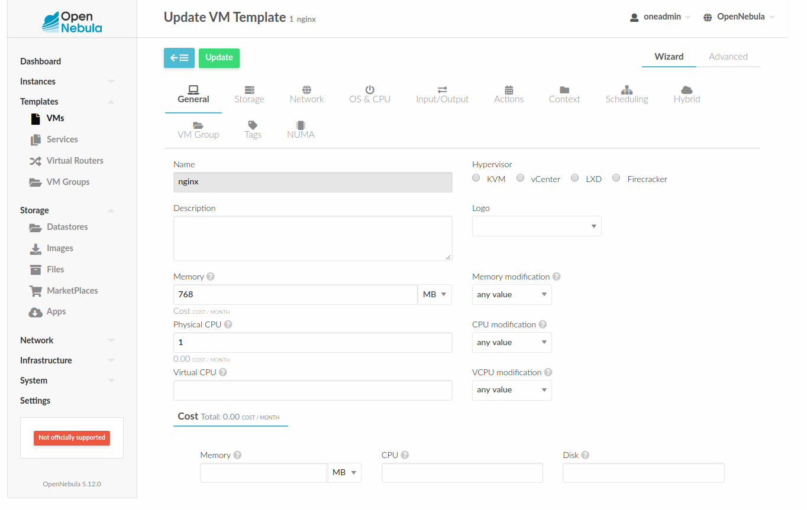Open the Scheduling tab
The height and width of the screenshot is (510, 807).
click(627, 95)
